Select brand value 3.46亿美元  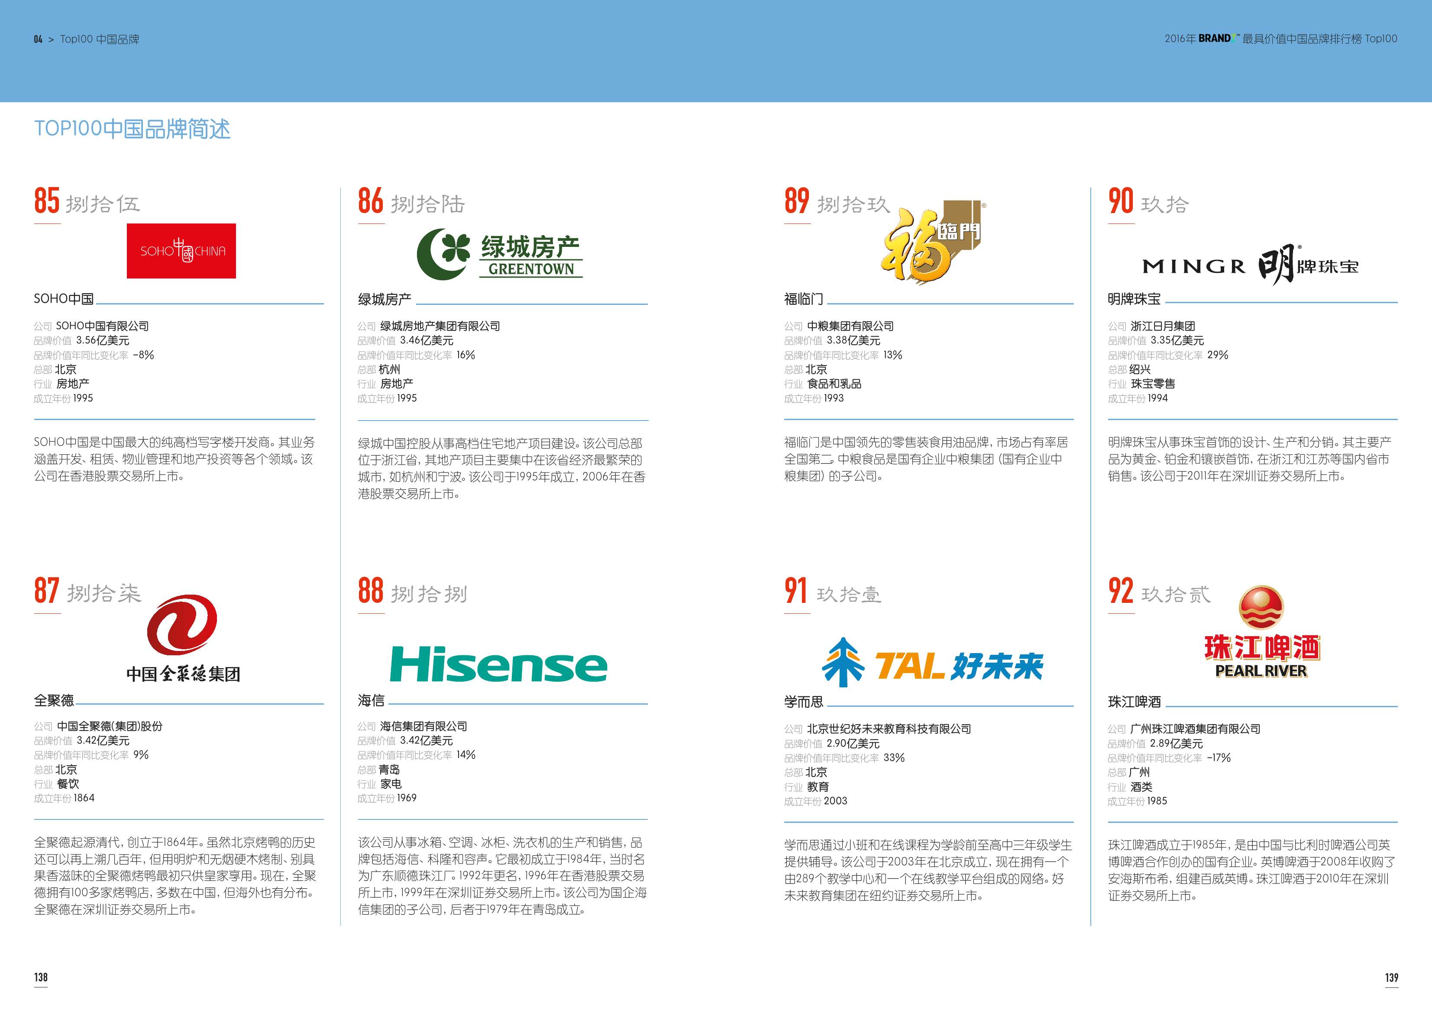pos(427,340)
